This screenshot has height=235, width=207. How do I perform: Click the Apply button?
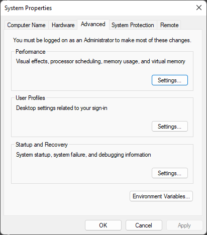click(184, 225)
